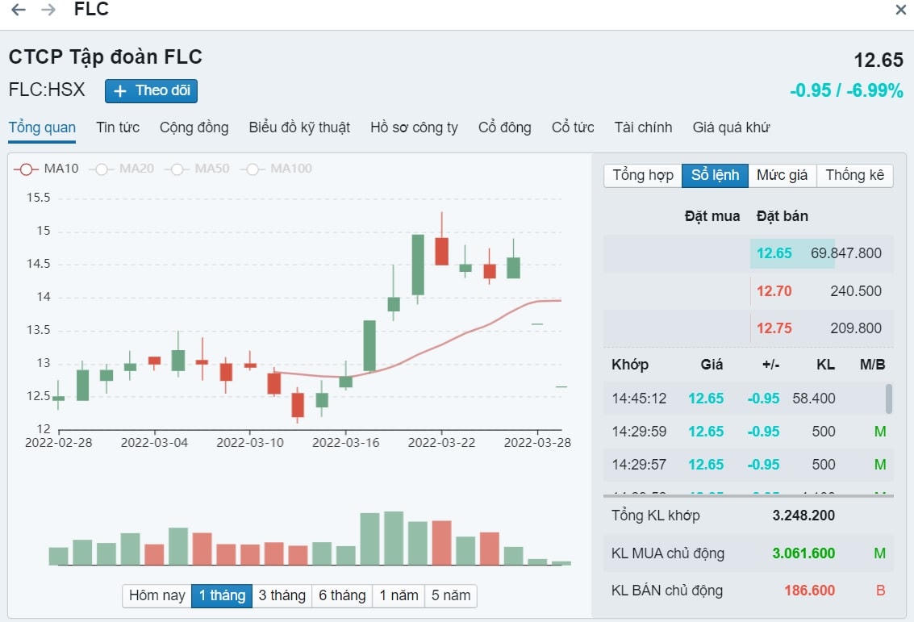This screenshot has width=914, height=622.
Task: Click the Tổng KL khớp value 3.248.200
Action: pyautogui.click(x=803, y=516)
